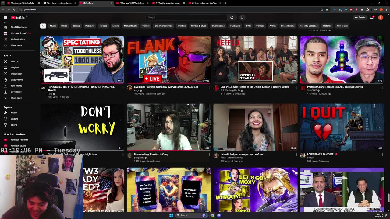
Task: Select the Rhythm & Blues filter chip
Action: [199, 26]
